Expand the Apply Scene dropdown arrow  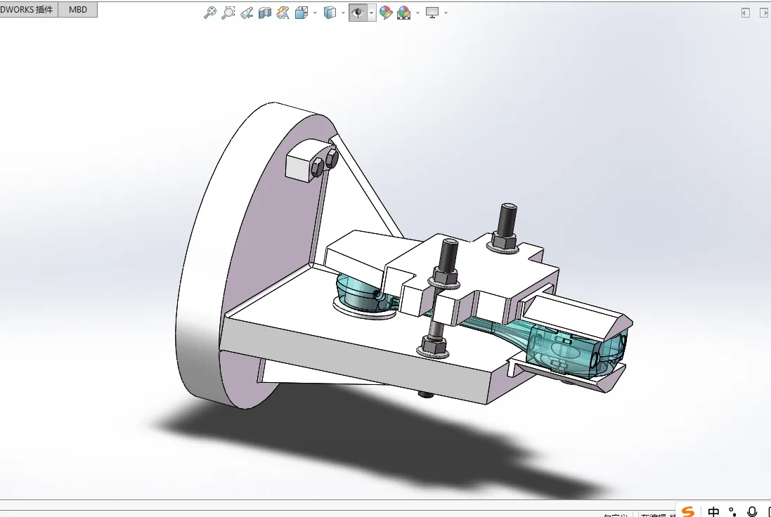point(418,13)
